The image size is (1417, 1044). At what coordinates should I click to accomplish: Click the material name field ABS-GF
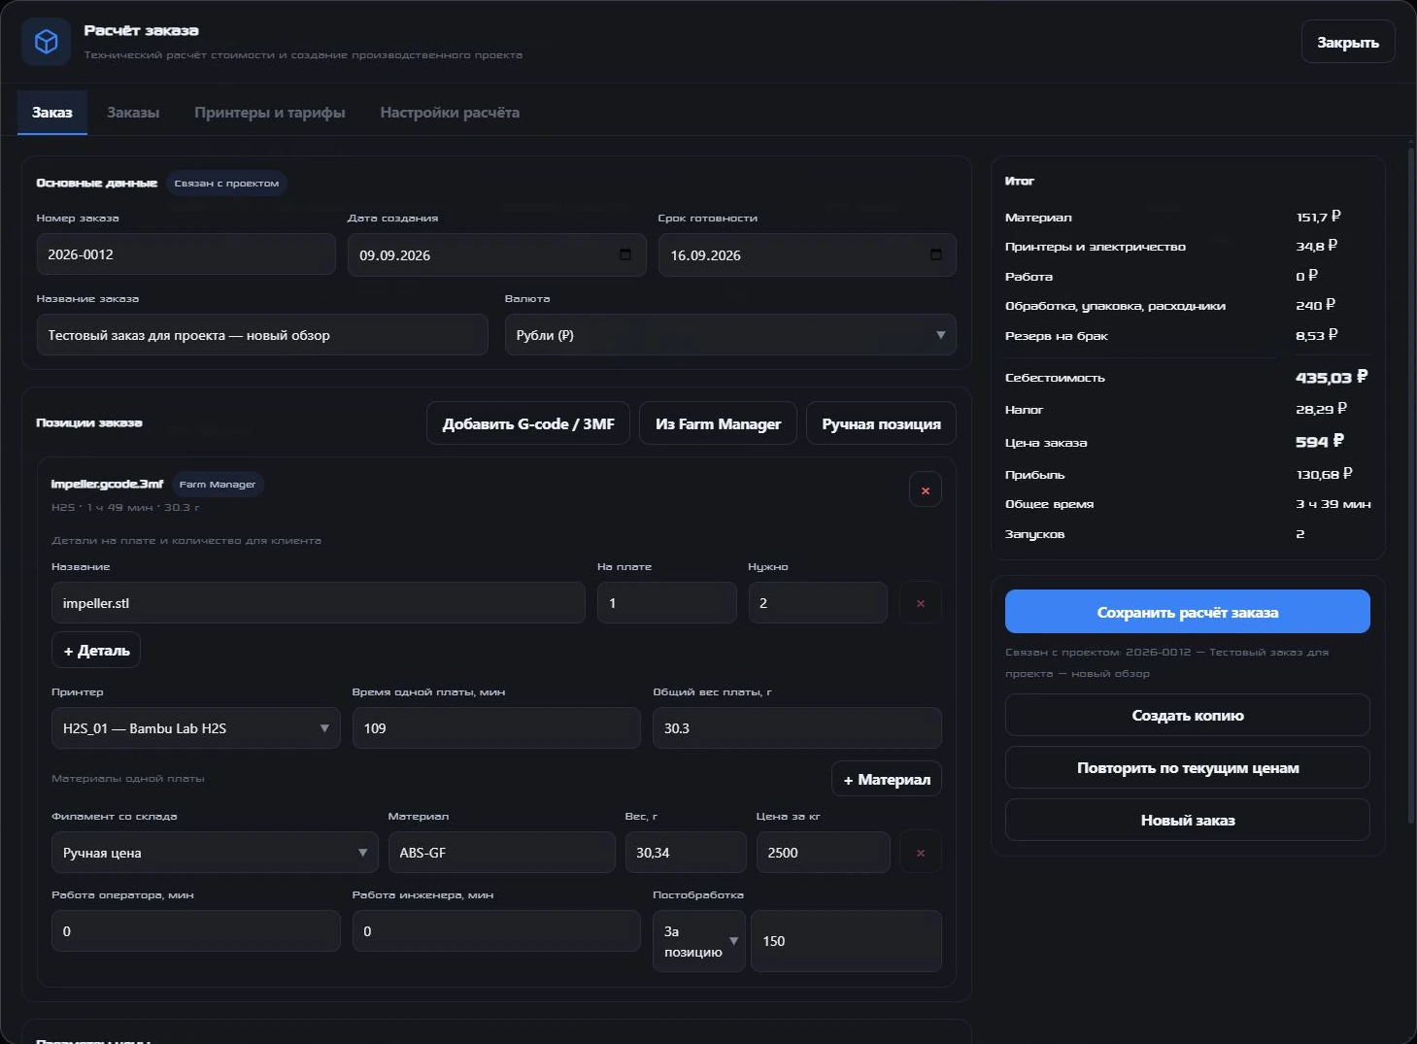501,853
